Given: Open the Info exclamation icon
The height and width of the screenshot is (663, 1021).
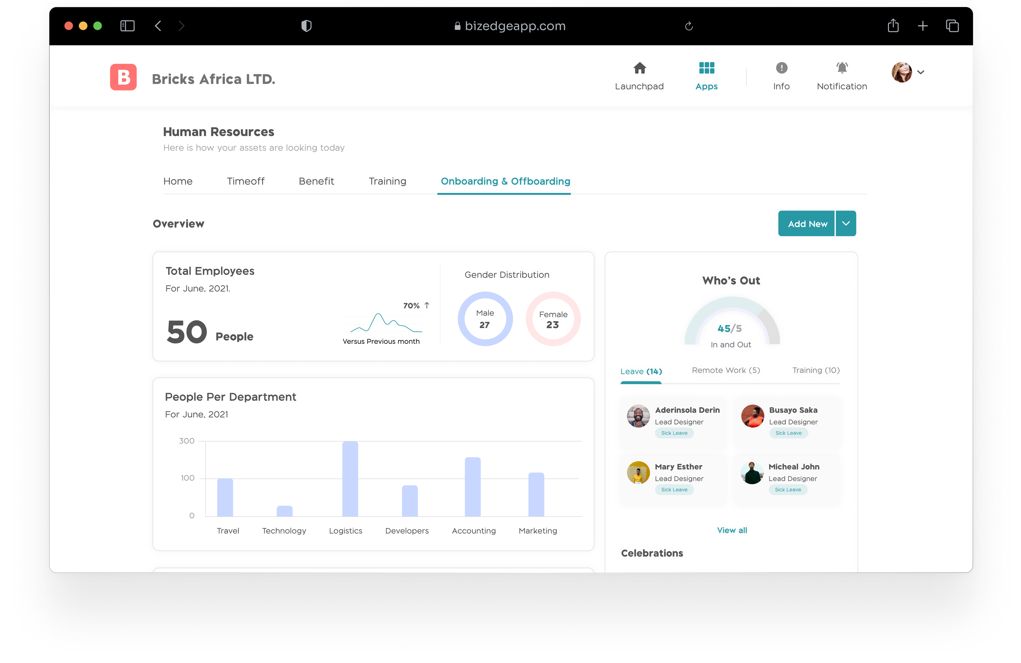Looking at the screenshot, I should (781, 68).
